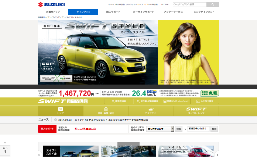This screenshot has width=257, height=157.
Task: Switch to the スイフト トップ tab
Action: click(x=196, y=111)
